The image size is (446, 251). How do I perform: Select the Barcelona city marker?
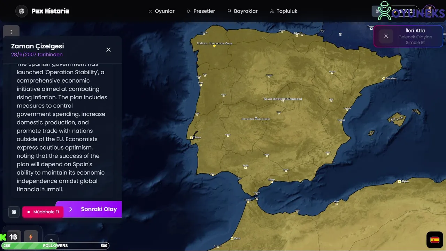point(384,78)
